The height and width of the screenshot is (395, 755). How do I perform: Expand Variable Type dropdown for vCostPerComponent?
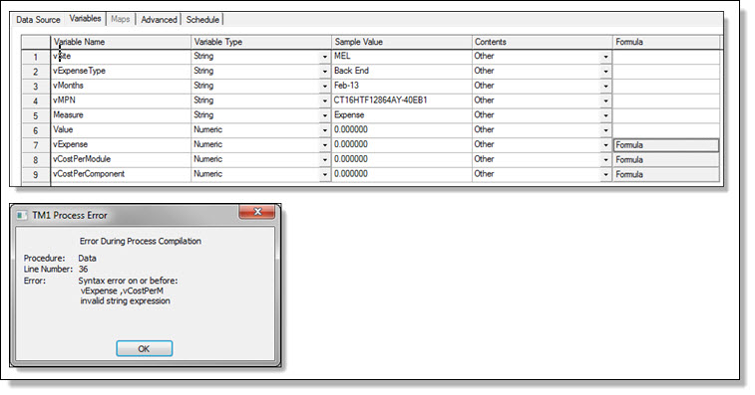[325, 174]
